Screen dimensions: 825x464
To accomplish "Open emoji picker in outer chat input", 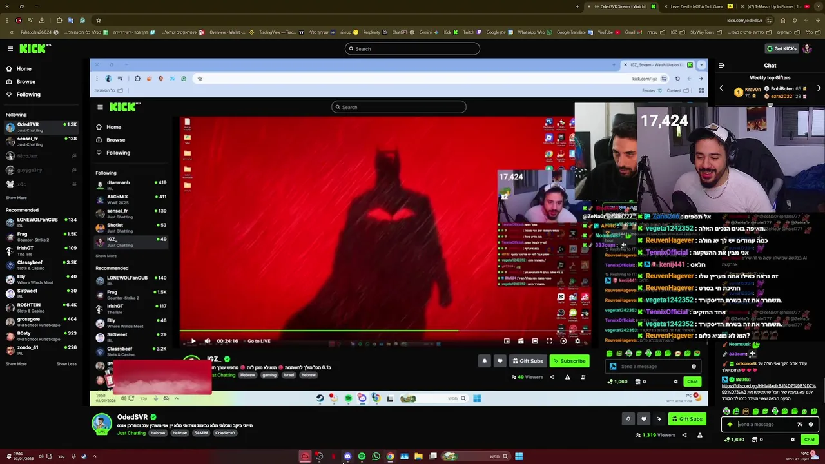I will point(811,425).
